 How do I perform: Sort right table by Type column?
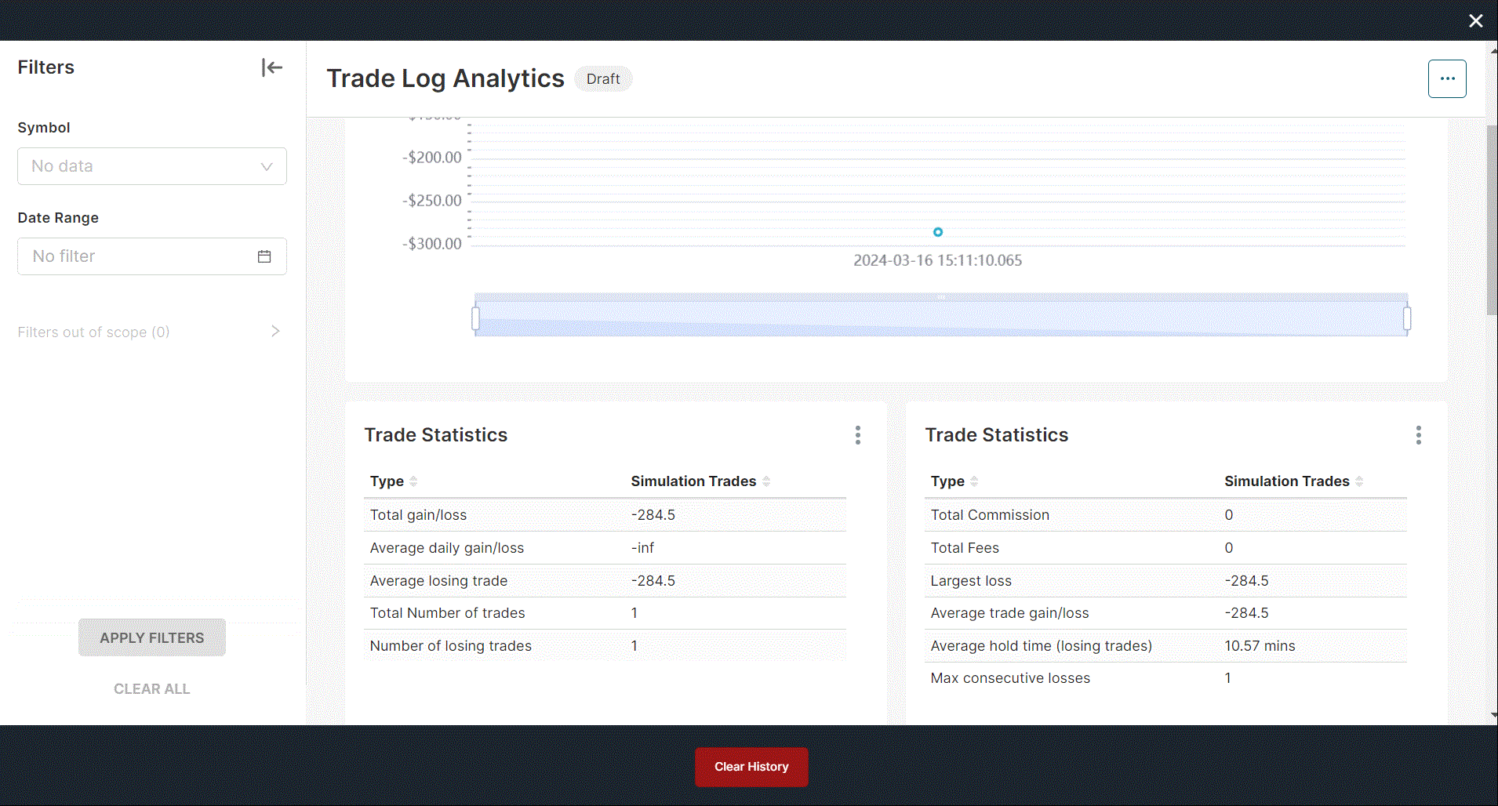click(973, 481)
